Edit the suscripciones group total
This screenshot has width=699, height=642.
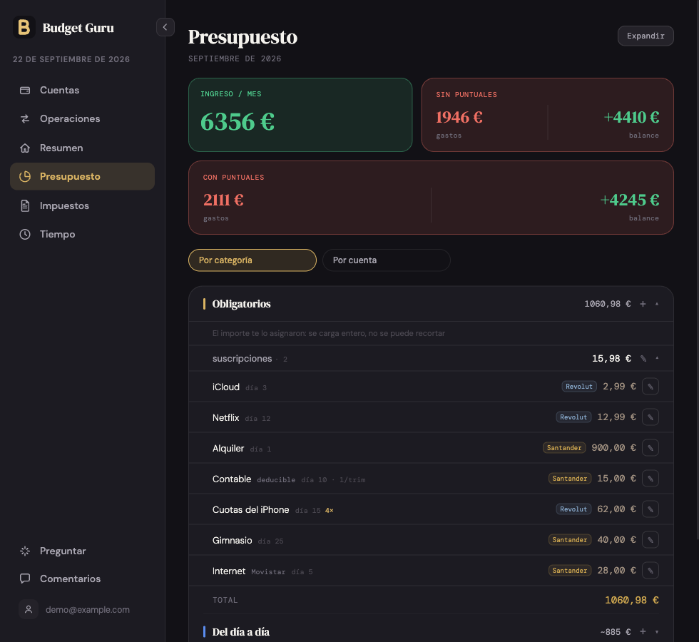pyautogui.click(x=643, y=359)
